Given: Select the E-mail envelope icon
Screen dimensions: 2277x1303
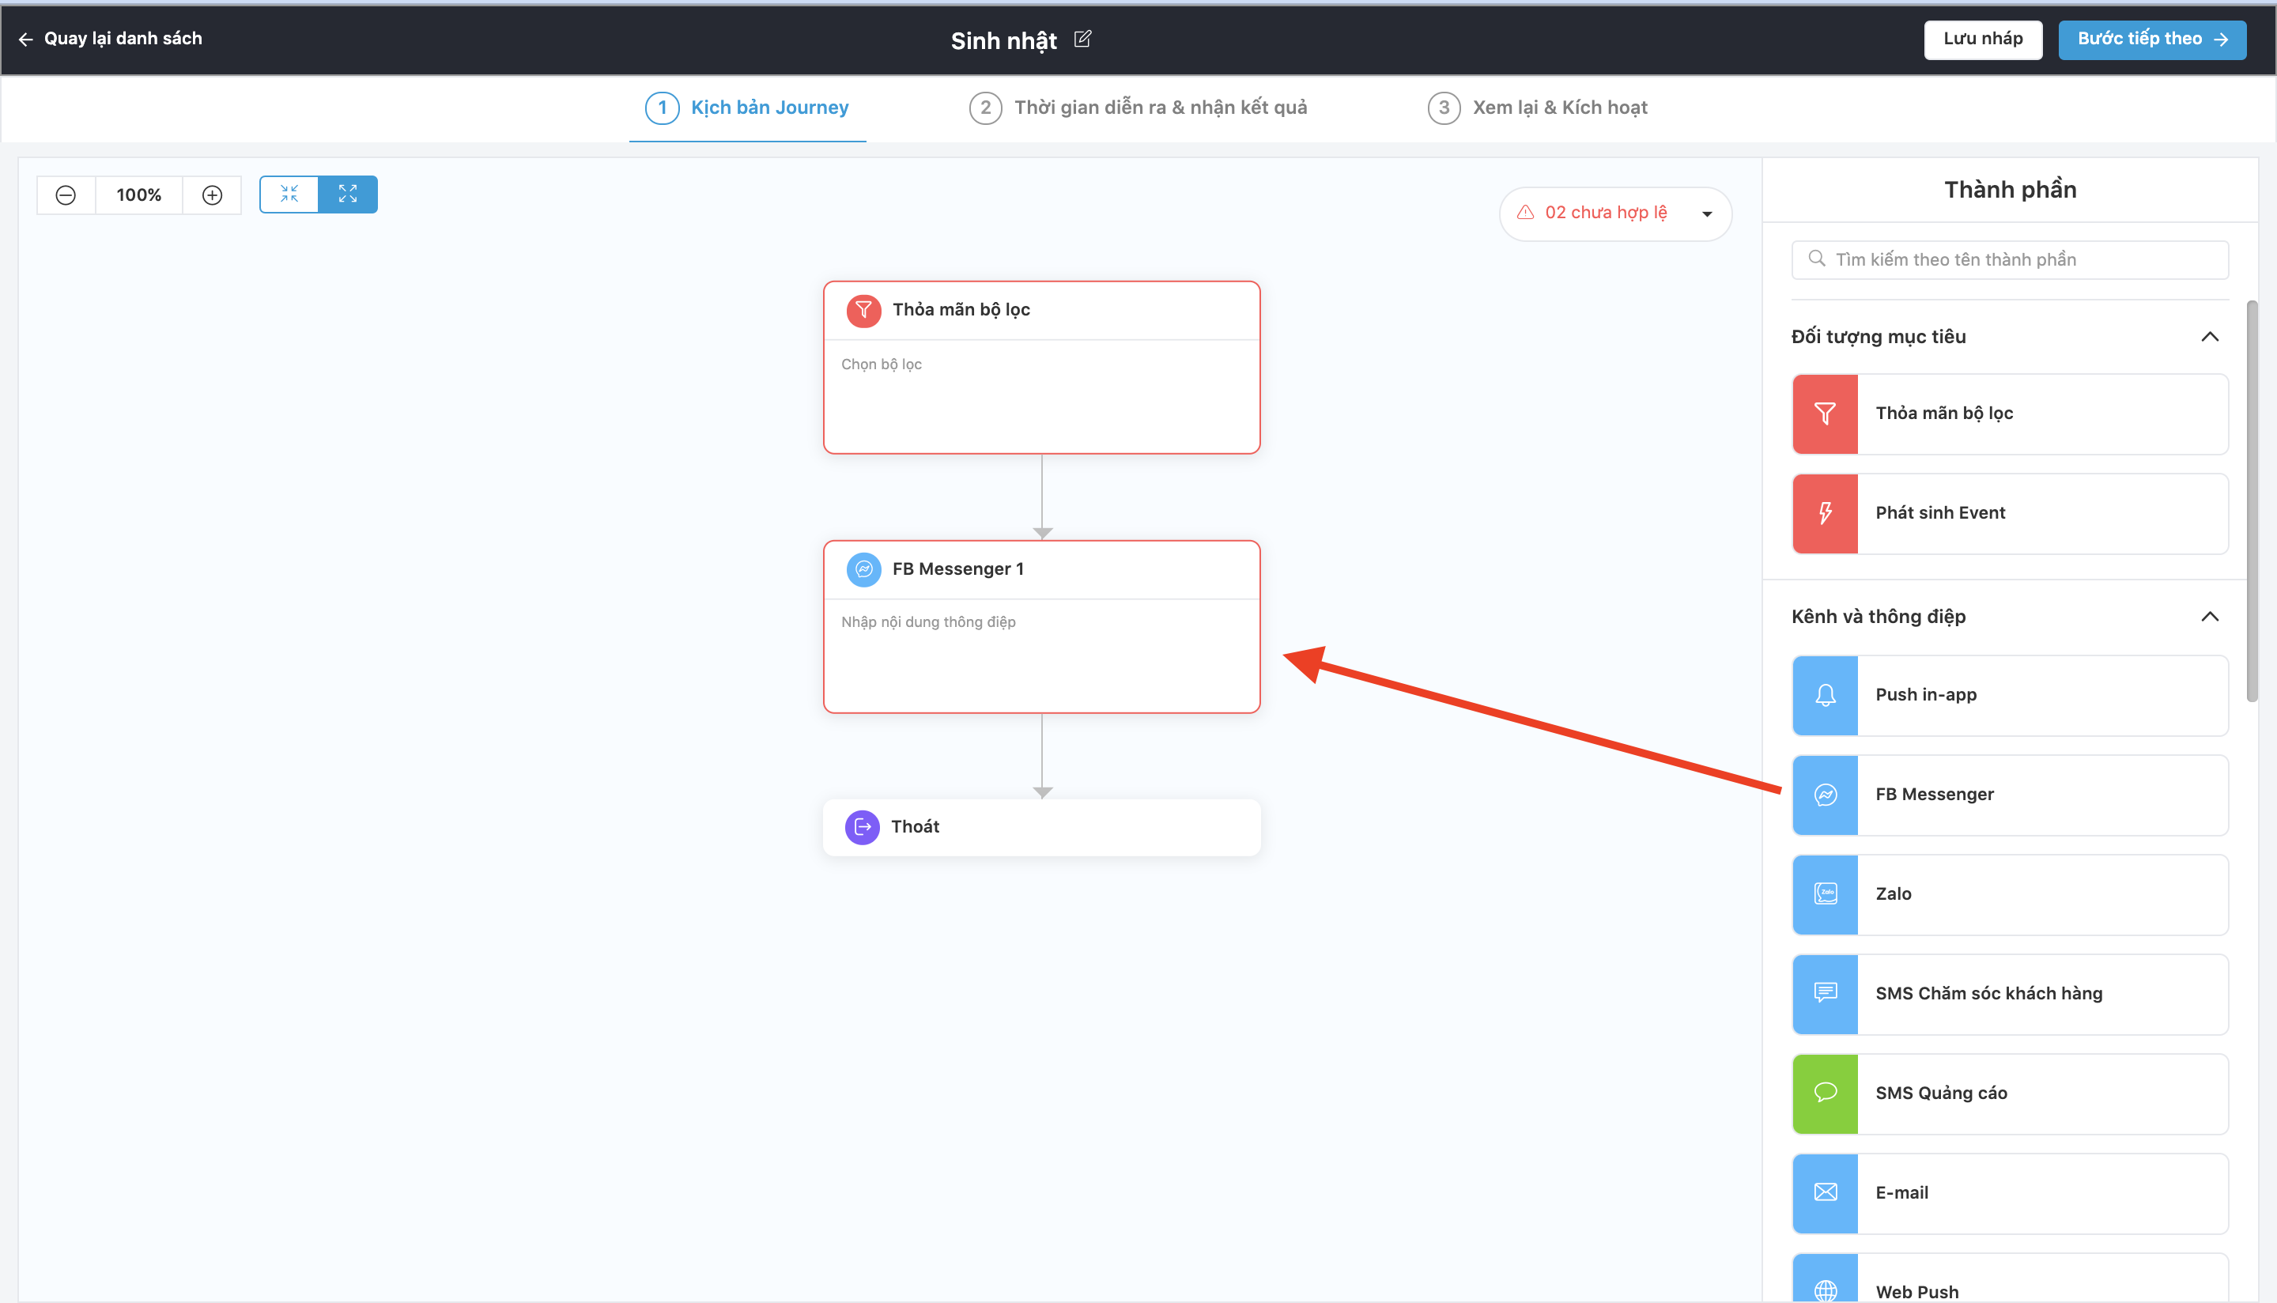Looking at the screenshot, I should (1826, 1193).
